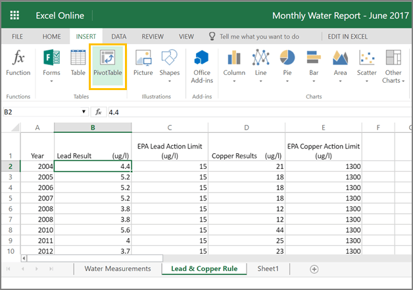Add a new sheet with plus icon
The height and width of the screenshot is (290, 413).
point(314,269)
